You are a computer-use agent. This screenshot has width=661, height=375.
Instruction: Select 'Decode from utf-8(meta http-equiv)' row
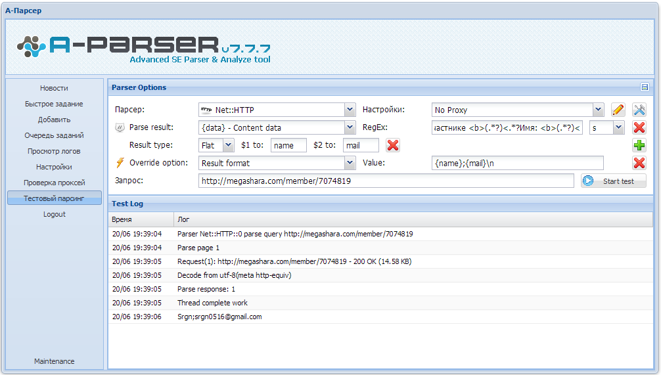[x=380, y=275]
